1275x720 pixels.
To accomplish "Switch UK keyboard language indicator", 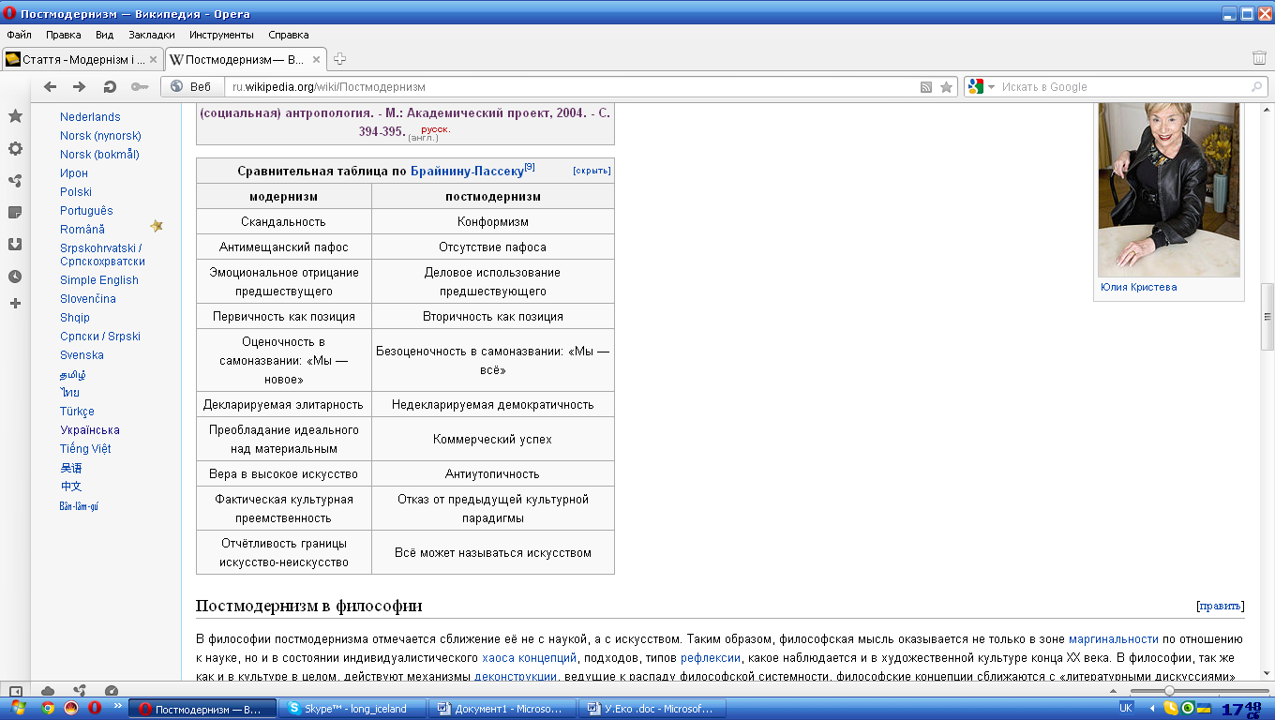I will click(1126, 709).
